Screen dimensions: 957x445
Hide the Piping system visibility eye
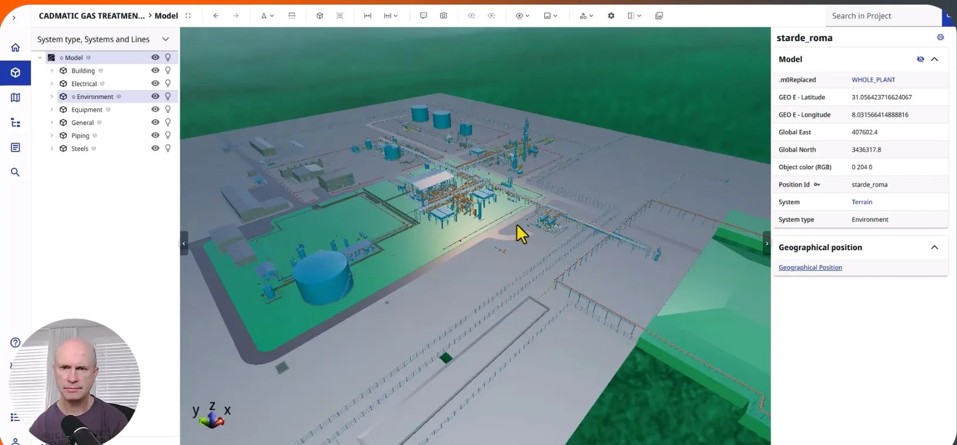(155, 136)
